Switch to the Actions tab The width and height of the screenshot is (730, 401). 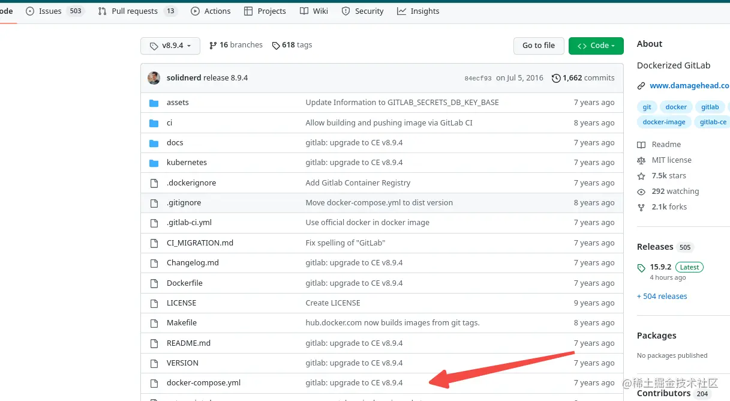[211, 11]
